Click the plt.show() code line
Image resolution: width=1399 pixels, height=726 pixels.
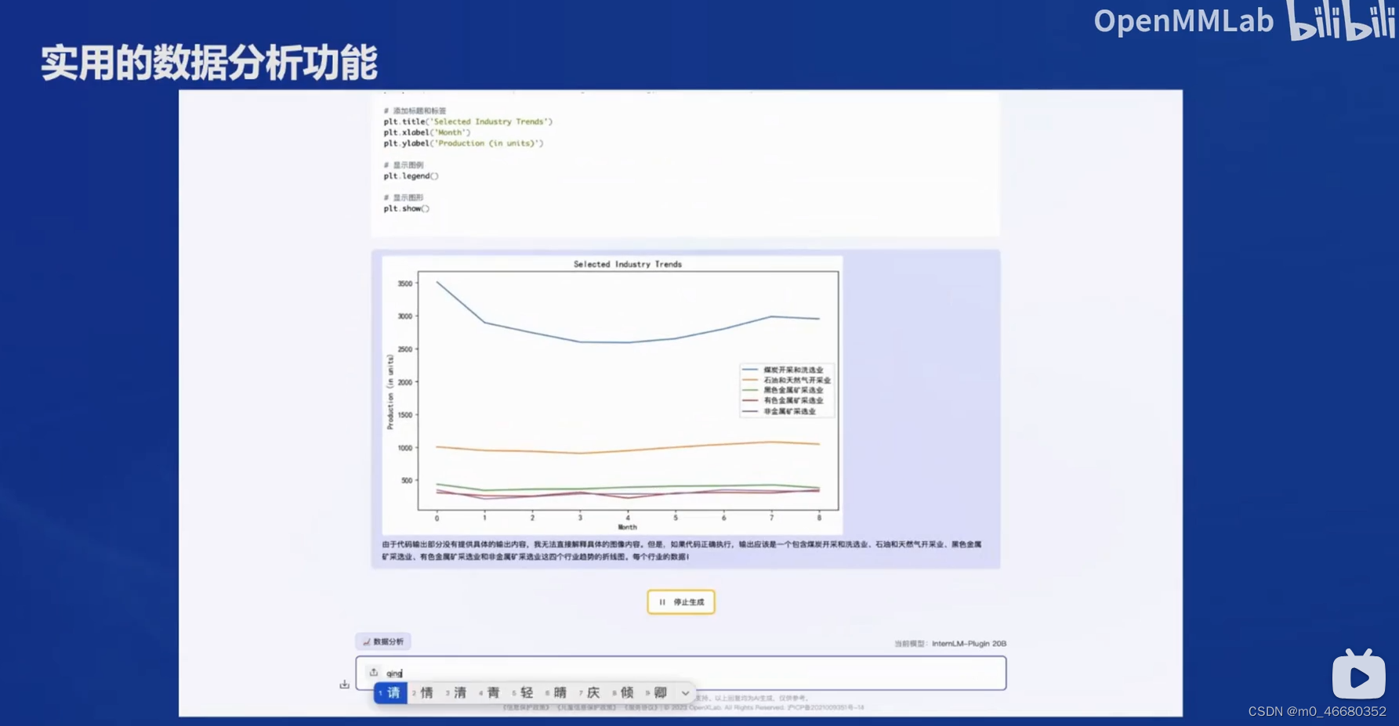[407, 209]
